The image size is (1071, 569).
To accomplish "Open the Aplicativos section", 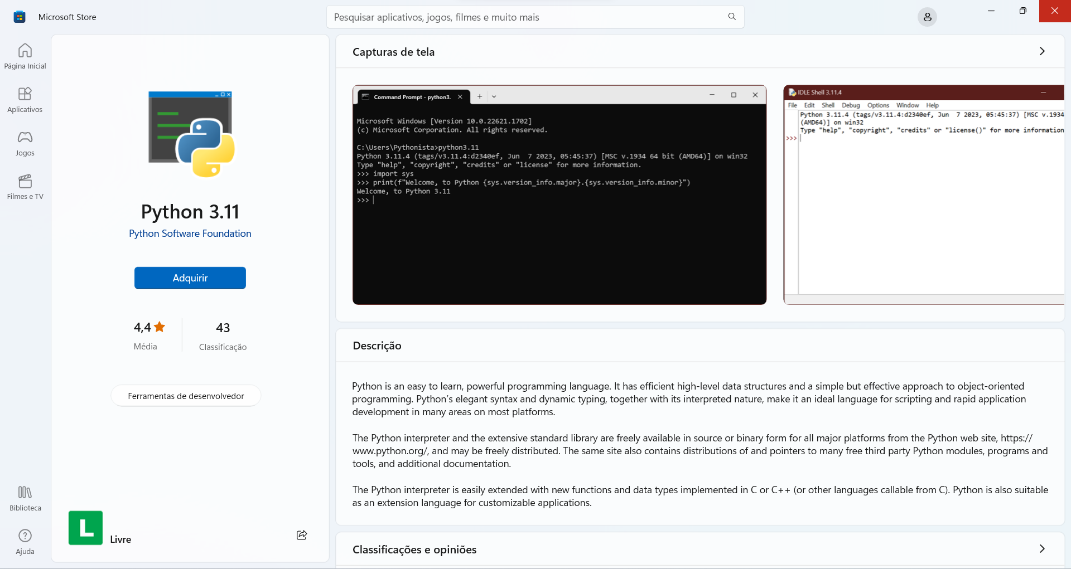I will pos(25,100).
